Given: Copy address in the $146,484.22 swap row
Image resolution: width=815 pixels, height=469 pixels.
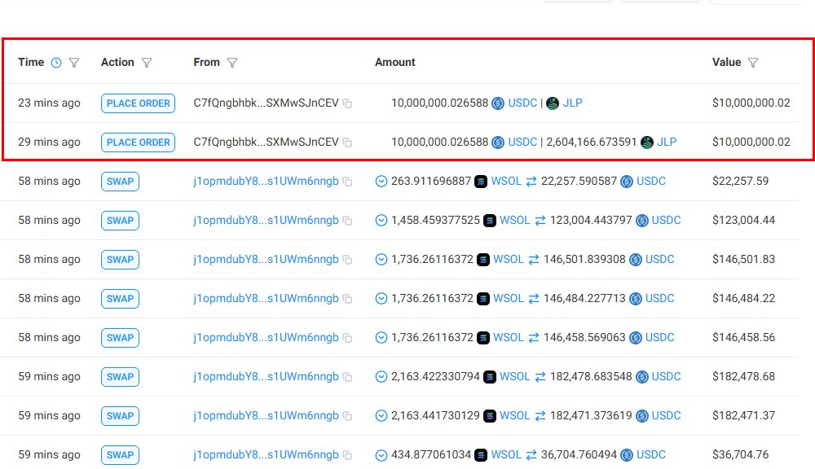Looking at the screenshot, I should tap(348, 299).
